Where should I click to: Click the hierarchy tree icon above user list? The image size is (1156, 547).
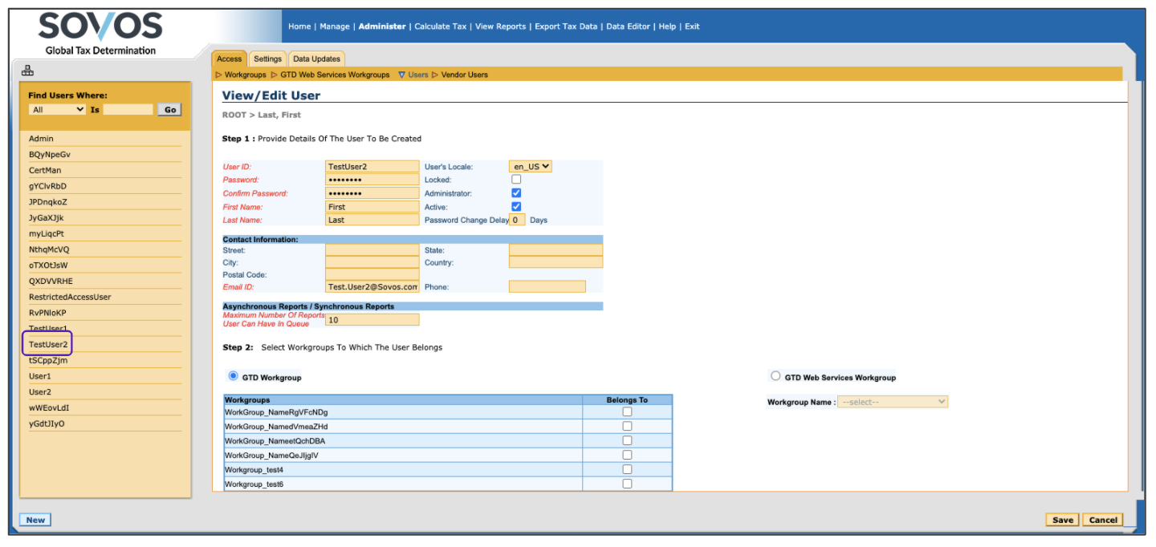[27, 71]
